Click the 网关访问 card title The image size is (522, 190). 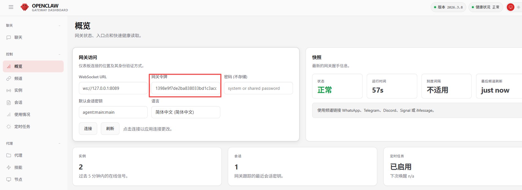[x=88, y=57]
